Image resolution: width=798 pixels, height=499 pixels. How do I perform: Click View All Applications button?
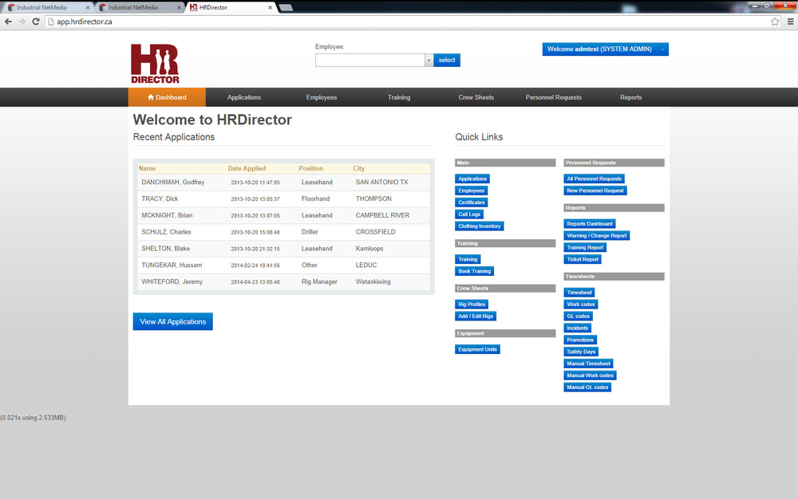tap(173, 322)
